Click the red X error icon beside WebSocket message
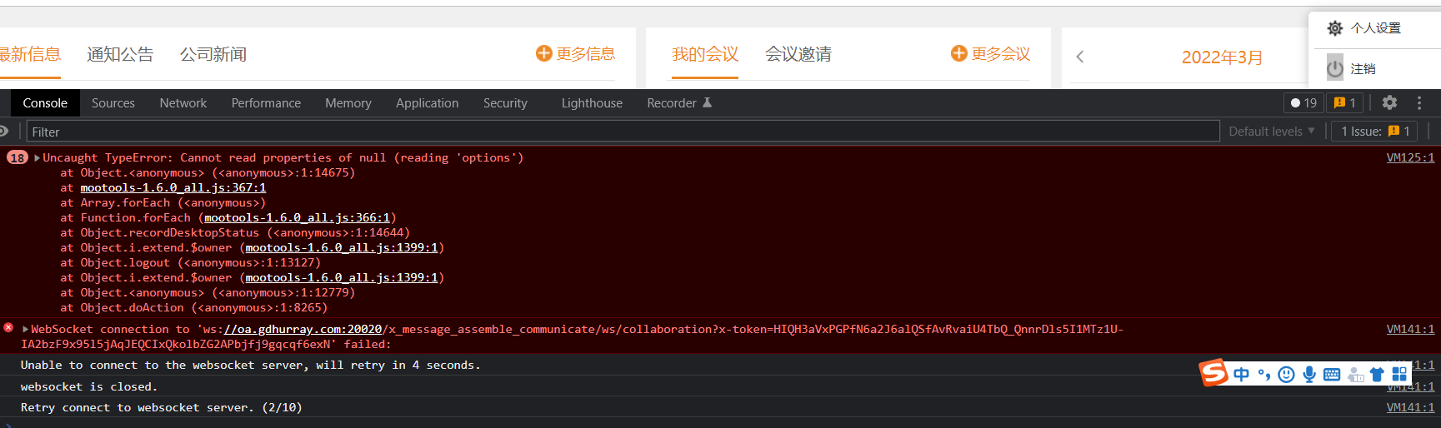The image size is (1441, 428). (x=8, y=328)
